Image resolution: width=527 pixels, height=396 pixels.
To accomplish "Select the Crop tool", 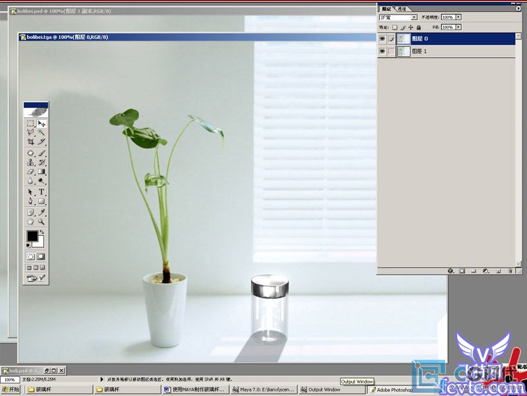I will pos(30,142).
